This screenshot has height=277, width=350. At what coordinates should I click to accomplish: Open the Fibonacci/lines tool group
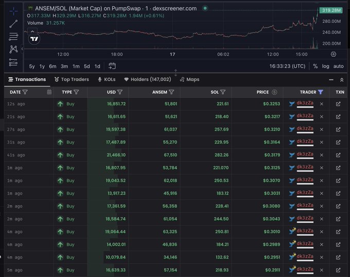click(x=13, y=37)
